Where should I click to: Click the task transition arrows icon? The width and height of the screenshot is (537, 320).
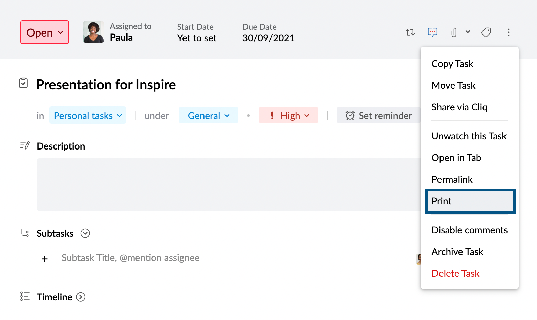point(410,32)
